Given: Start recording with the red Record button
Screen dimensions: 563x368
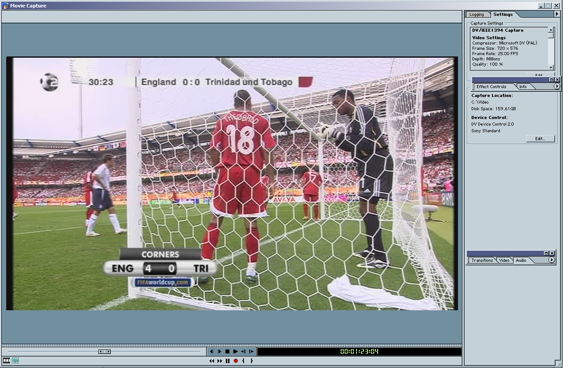Looking at the screenshot, I should pyautogui.click(x=236, y=361).
